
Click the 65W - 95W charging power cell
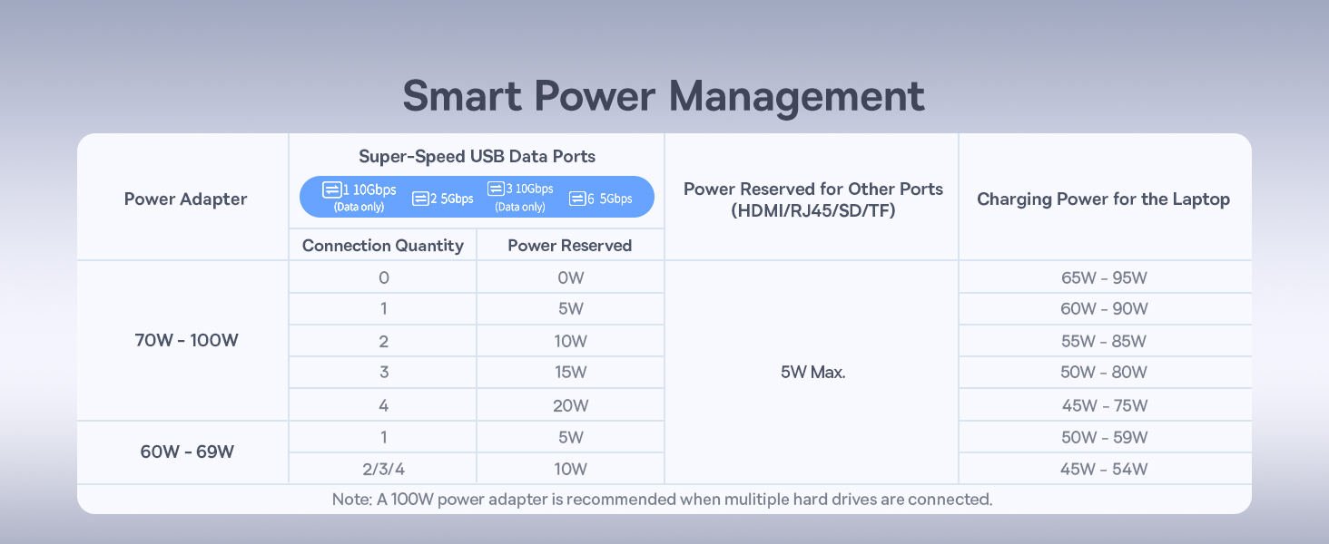click(1104, 277)
